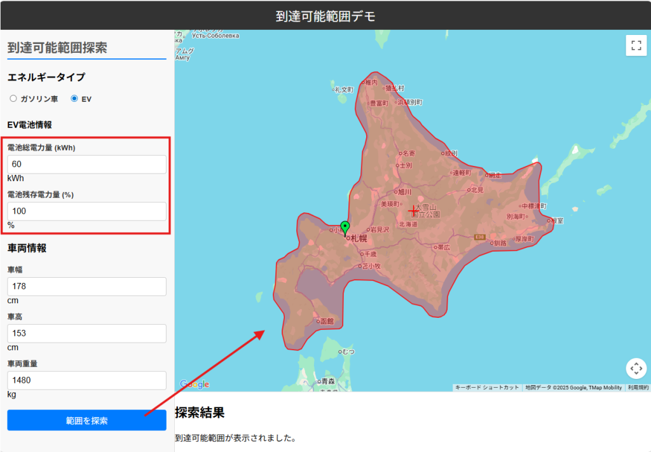Edit the 電池残存電力量 (%) field
The height and width of the screenshot is (452, 651).
click(x=86, y=211)
